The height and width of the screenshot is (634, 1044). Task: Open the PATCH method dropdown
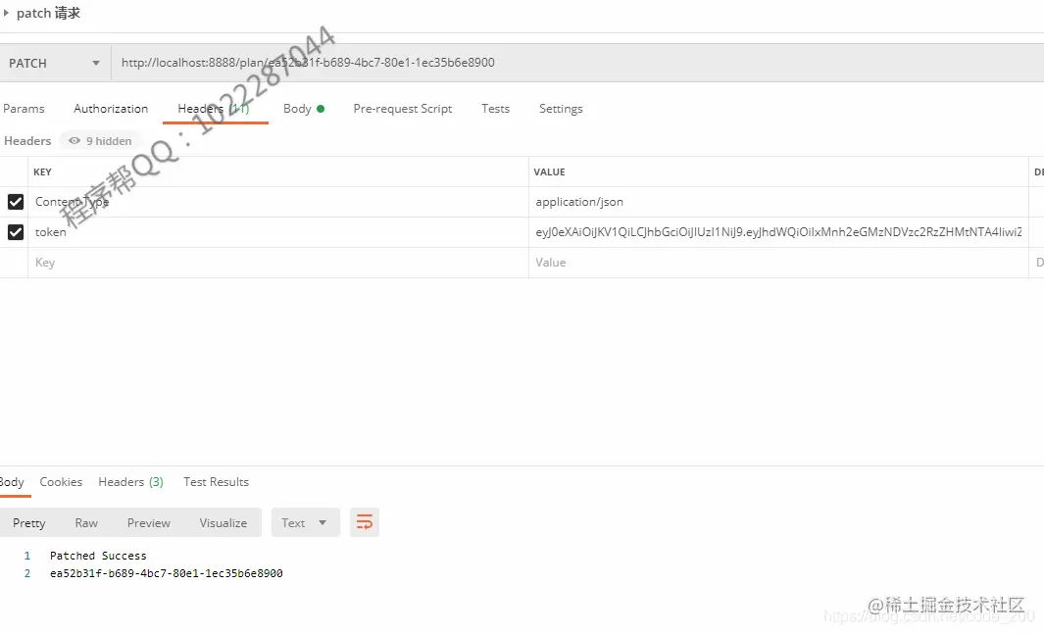point(55,63)
